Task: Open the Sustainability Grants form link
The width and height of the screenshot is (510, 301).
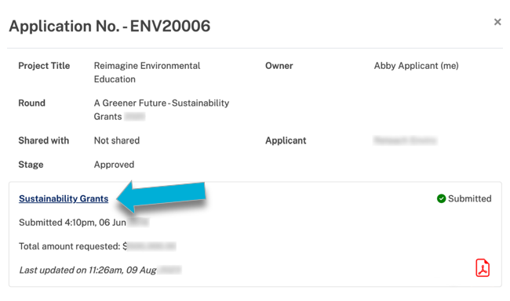Action: click(64, 198)
